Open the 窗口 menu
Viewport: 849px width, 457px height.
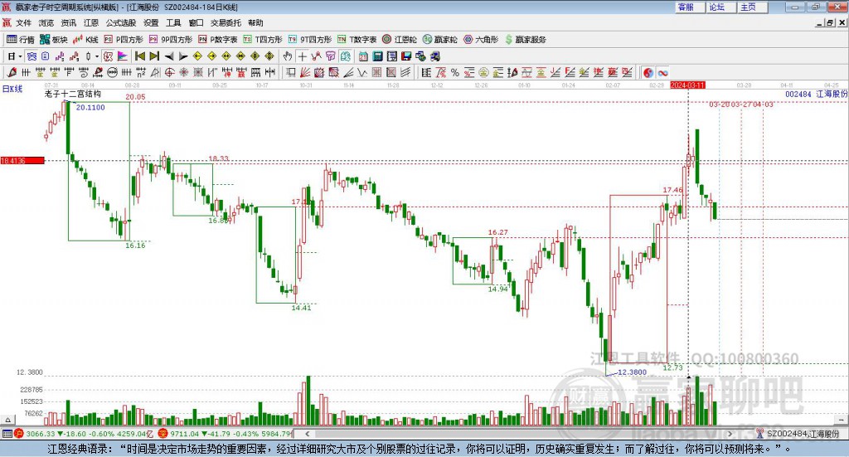coord(196,22)
